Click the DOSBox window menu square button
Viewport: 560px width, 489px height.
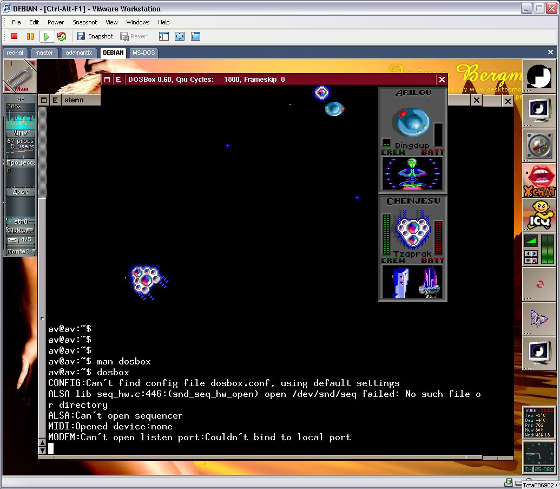tap(107, 80)
